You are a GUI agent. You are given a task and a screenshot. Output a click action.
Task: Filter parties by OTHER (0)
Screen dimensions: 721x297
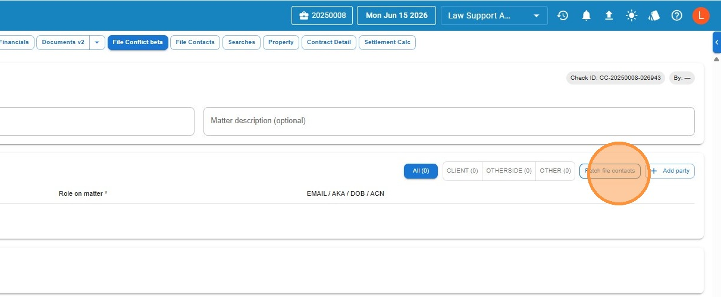click(555, 171)
